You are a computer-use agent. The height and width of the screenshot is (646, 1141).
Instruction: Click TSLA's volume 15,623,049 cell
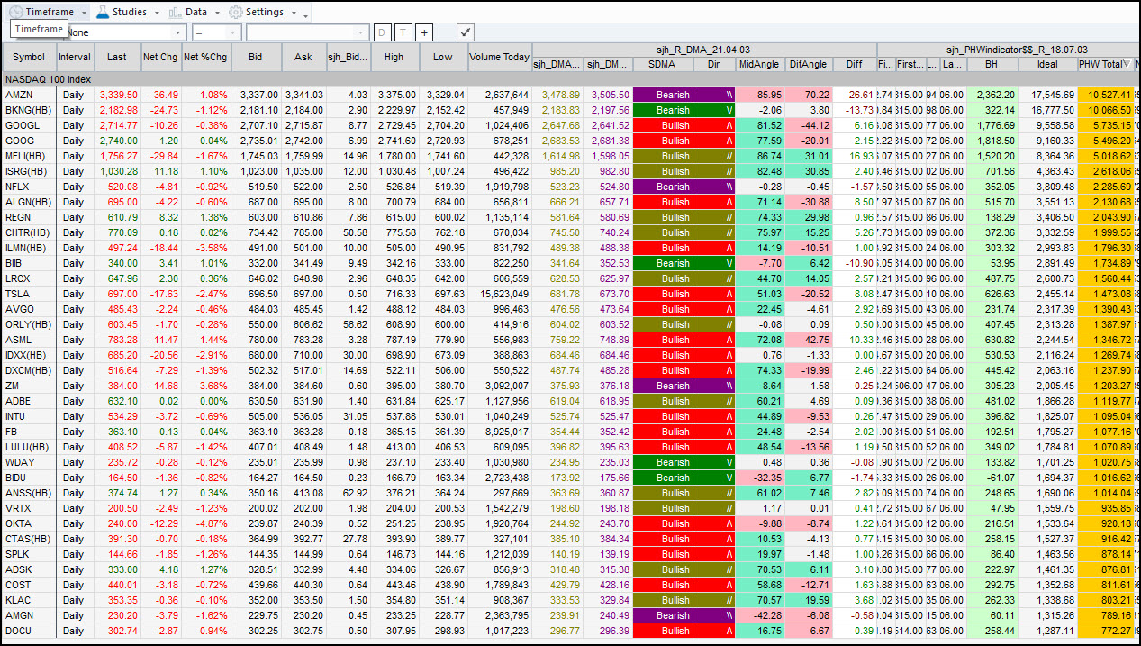click(x=500, y=294)
